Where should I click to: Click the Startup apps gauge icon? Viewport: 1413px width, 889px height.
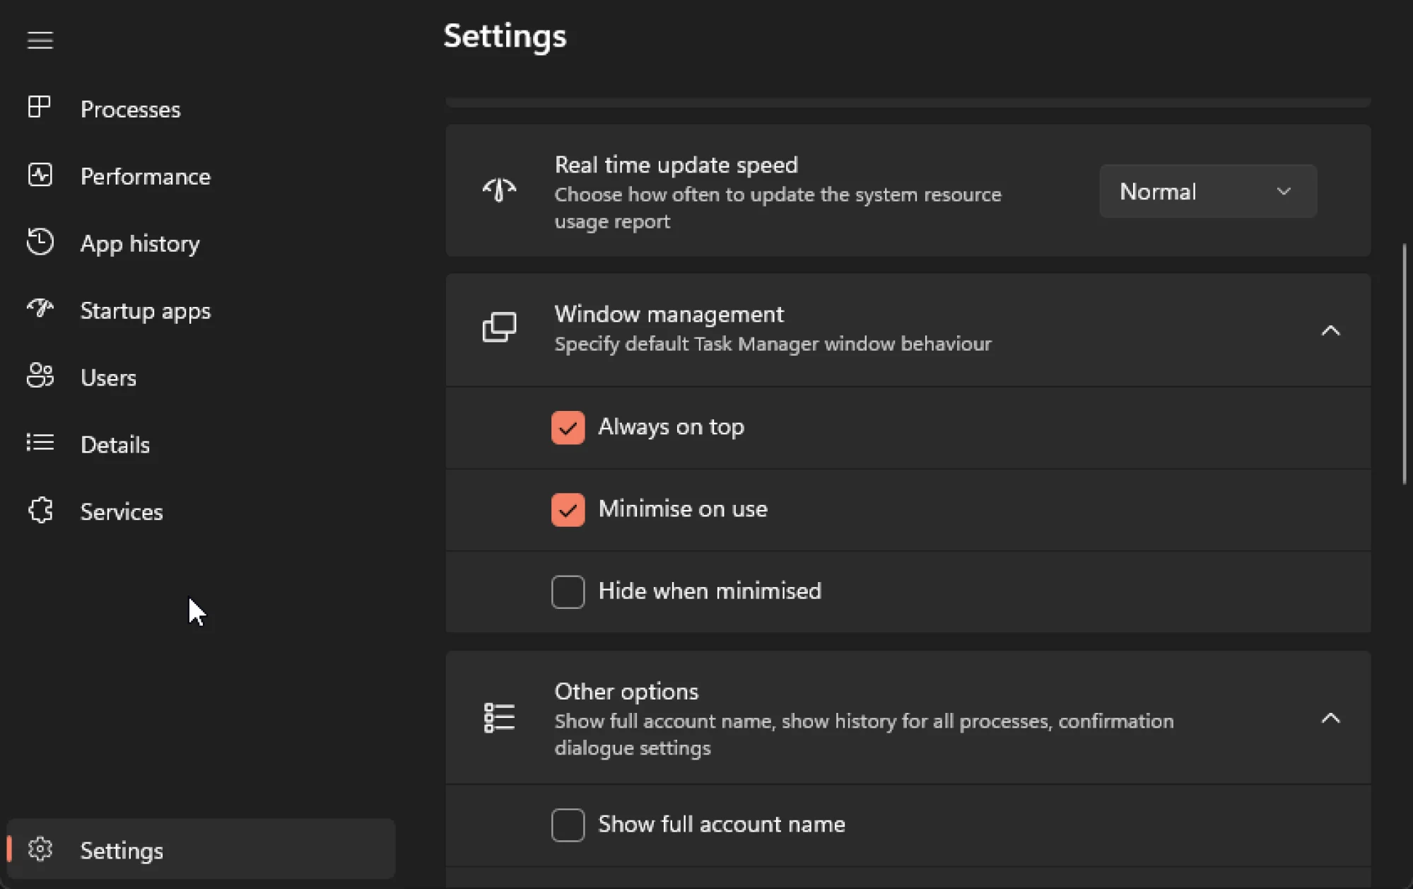(40, 308)
